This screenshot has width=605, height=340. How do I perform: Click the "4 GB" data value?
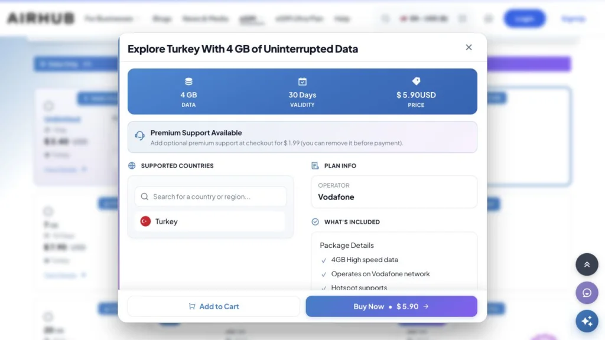188,95
